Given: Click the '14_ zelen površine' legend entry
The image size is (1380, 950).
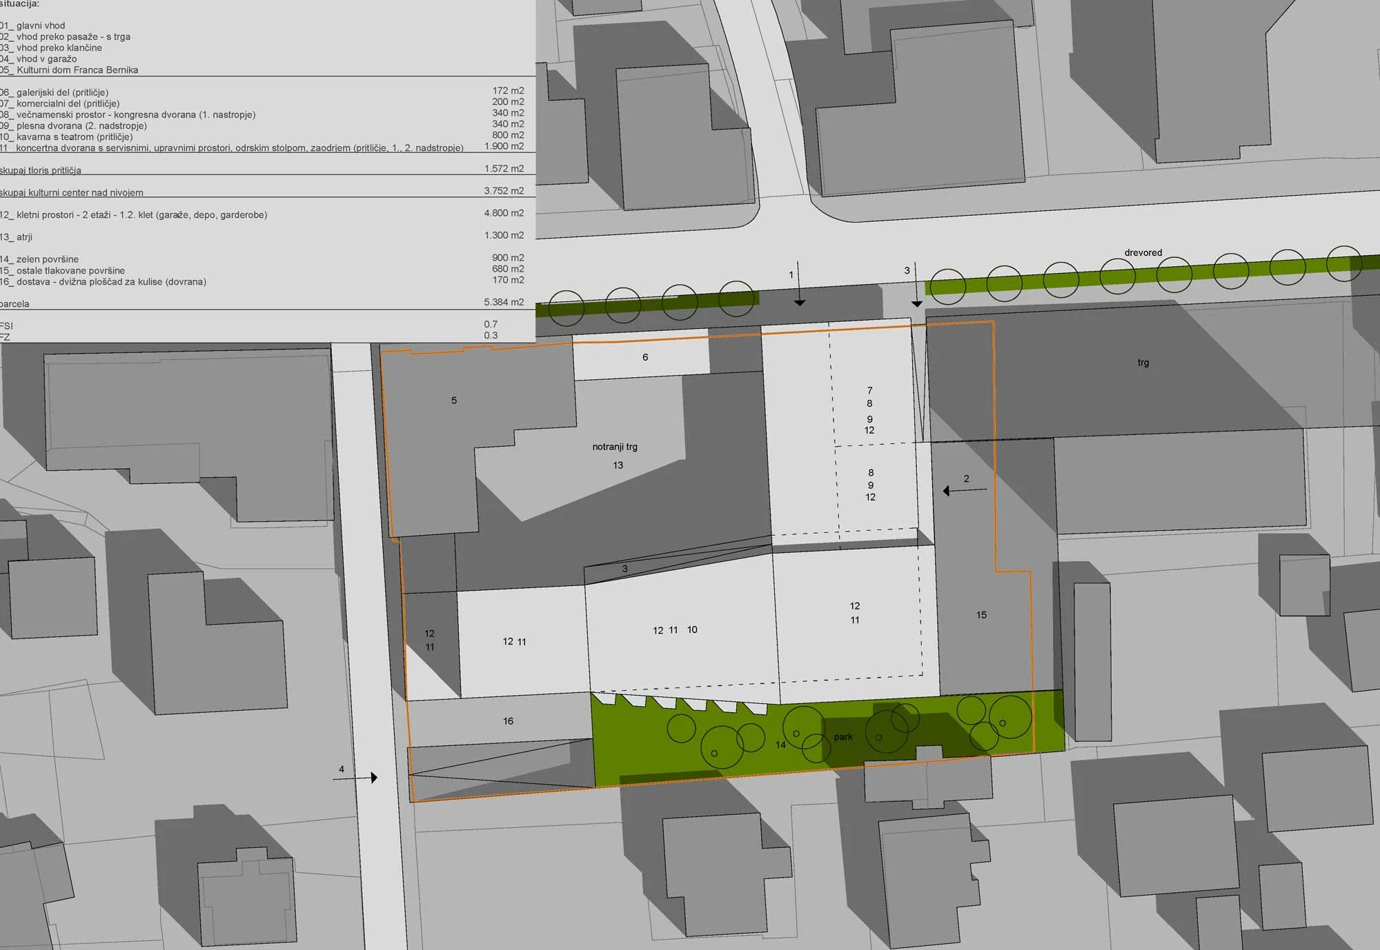Looking at the screenshot, I should click(x=39, y=259).
